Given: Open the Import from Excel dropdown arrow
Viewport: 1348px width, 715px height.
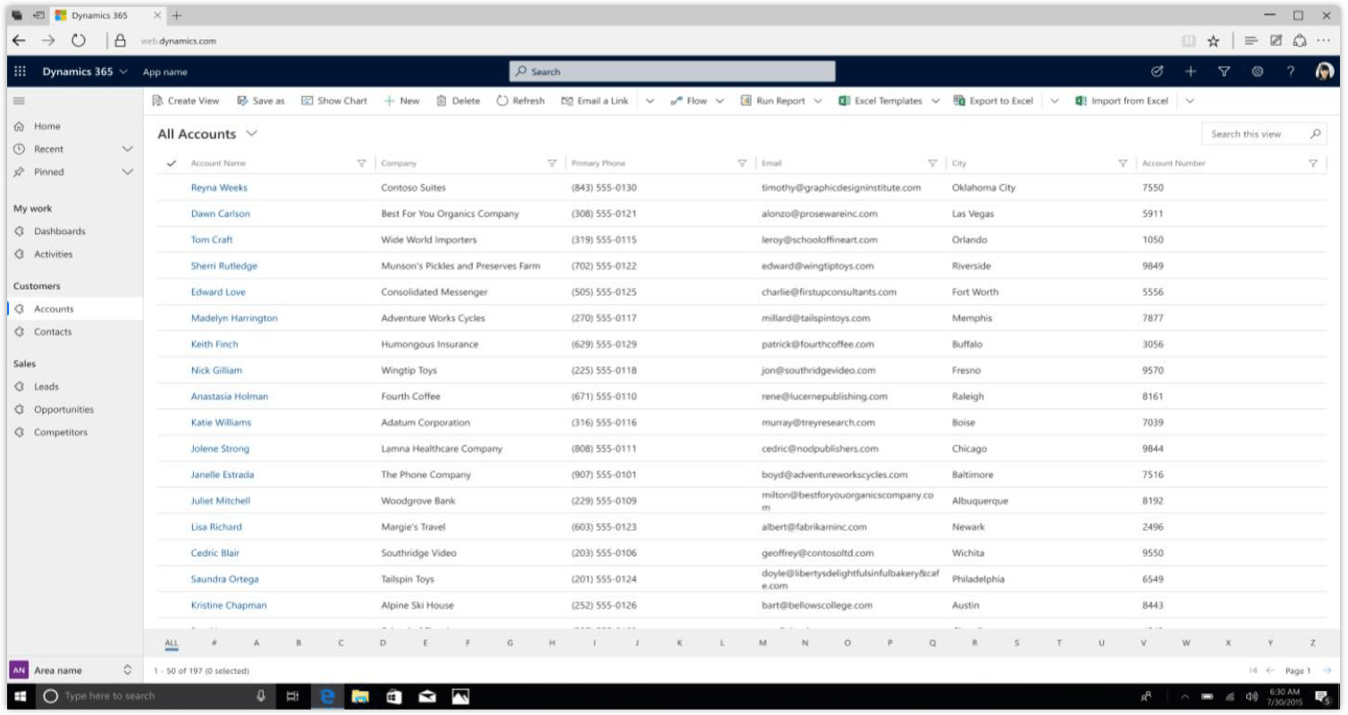Looking at the screenshot, I should point(1190,101).
